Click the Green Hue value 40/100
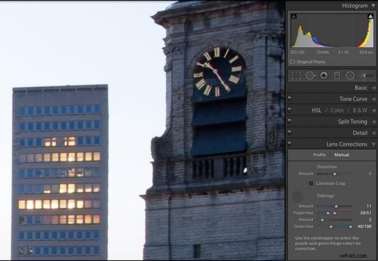This screenshot has height=261, width=378. click(364, 226)
